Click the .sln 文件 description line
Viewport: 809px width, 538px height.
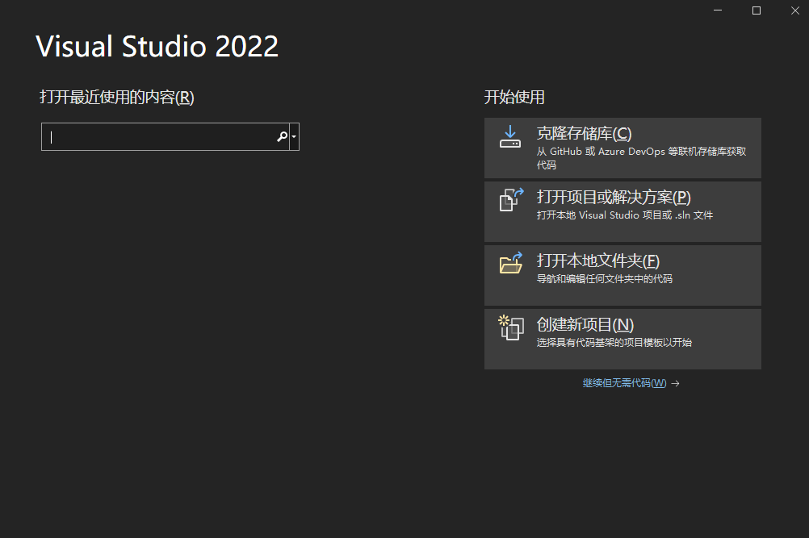624,215
